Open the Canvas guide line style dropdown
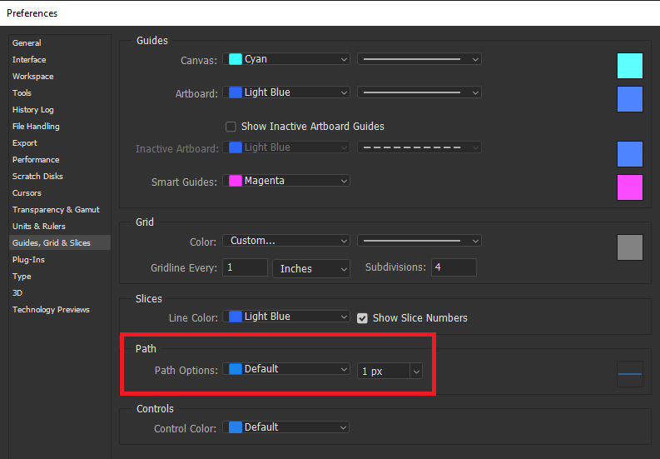Viewport: 660px width, 459px height. [419, 59]
